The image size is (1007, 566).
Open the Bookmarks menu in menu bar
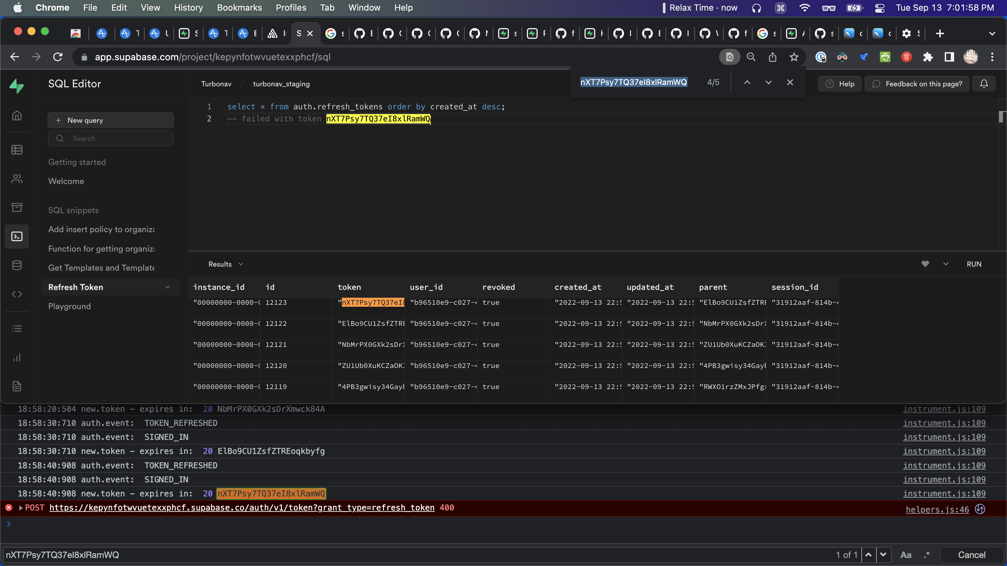point(239,8)
